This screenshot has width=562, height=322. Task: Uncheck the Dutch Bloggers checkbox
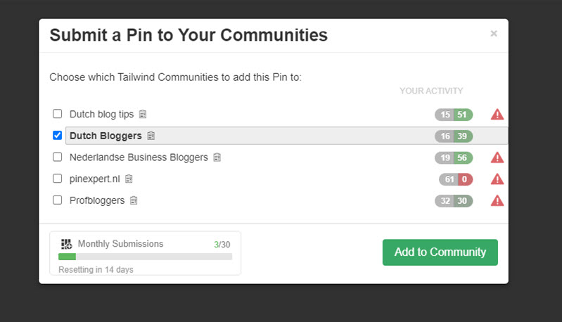coord(58,136)
